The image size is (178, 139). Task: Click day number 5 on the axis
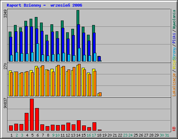(x=32, y=135)
